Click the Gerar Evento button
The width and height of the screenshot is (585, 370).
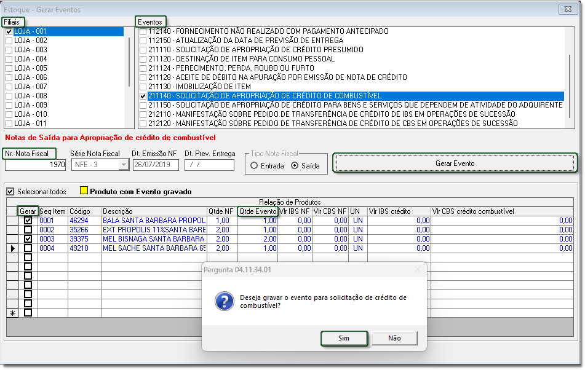[x=455, y=163]
